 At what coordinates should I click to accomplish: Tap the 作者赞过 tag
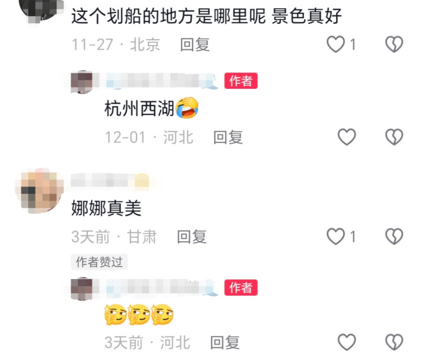[99, 262]
